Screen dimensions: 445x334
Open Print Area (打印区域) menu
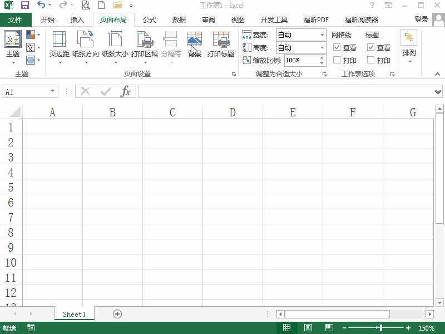pyautogui.click(x=145, y=47)
